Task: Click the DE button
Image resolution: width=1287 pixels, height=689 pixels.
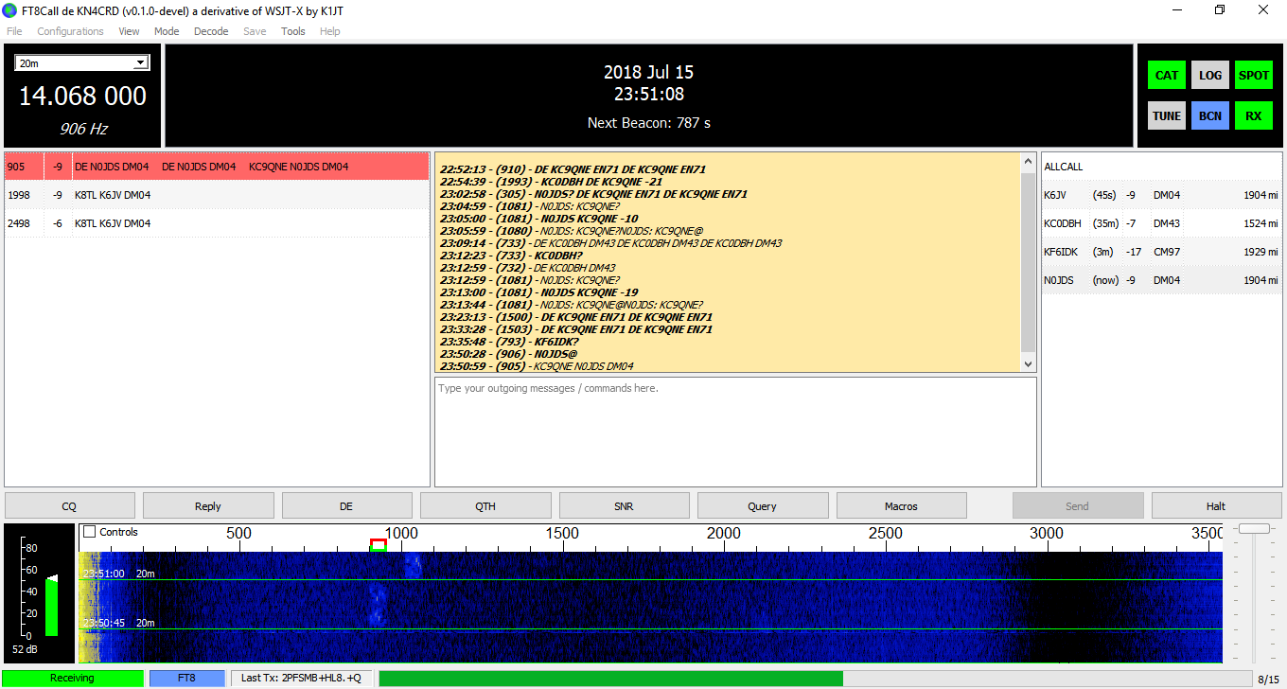Action: pyautogui.click(x=346, y=506)
